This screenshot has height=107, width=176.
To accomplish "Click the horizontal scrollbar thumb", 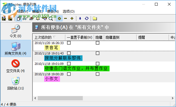I will (x=60, y=98).
